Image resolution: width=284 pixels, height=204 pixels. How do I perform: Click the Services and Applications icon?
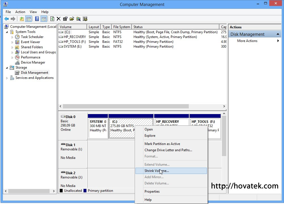coord(12,78)
